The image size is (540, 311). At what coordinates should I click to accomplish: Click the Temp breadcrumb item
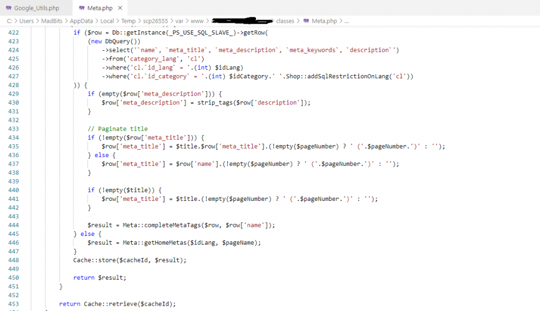129,21
